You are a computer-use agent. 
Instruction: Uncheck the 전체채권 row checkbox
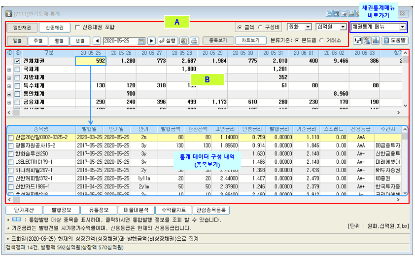click(17, 61)
